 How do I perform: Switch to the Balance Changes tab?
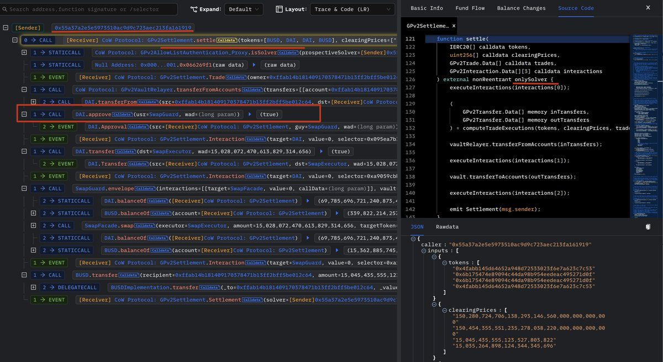(x=521, y=8)
